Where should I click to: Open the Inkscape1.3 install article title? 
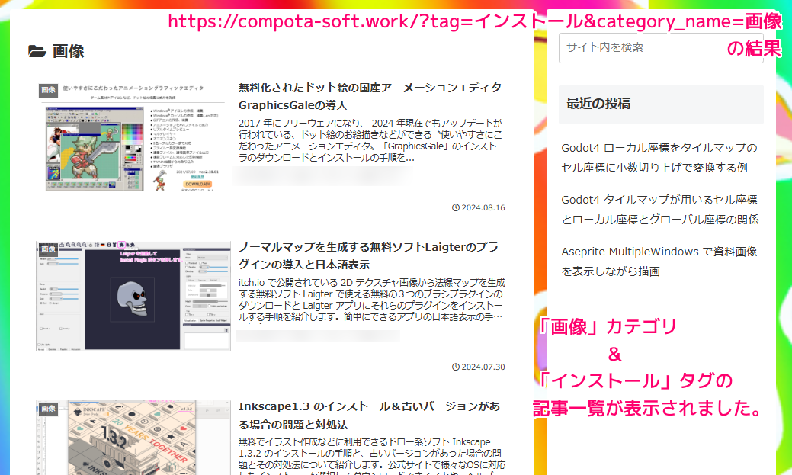pyautogui.click(x=369, y=416)
